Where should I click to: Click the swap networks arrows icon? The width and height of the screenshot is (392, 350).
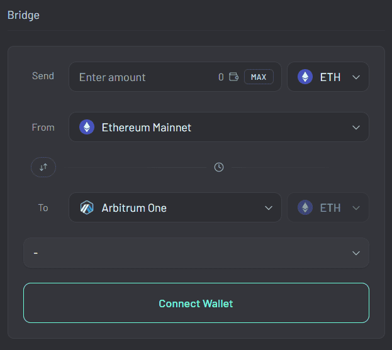[43, 167]
